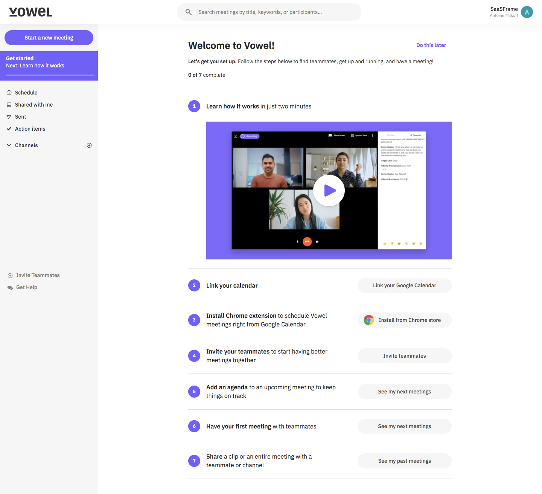Click the magnifier icon in the search bar
This screenshot has height=494, width=542.
(189, 12)
